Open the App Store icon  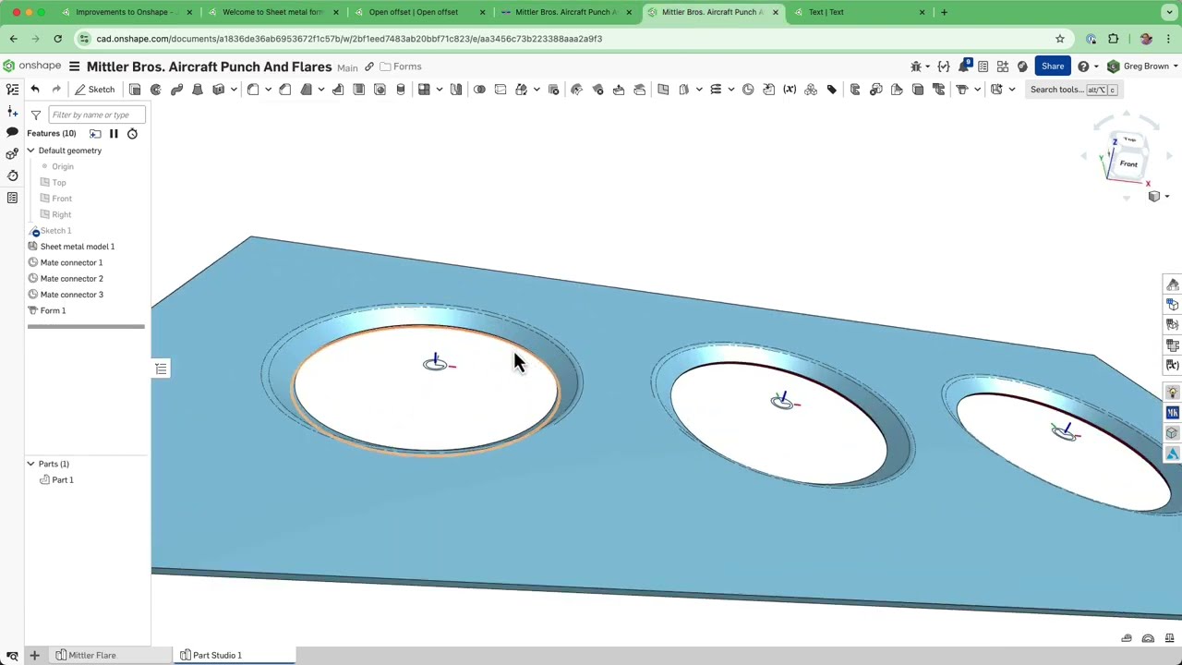(1003, 66)
